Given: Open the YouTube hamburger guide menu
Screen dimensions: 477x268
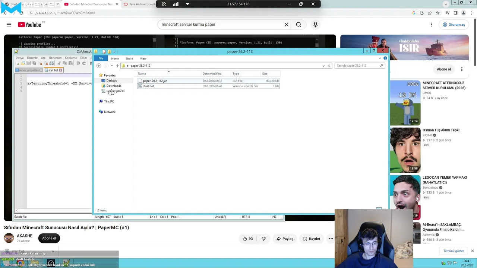Looking at the screenshot, I should 9,25.
